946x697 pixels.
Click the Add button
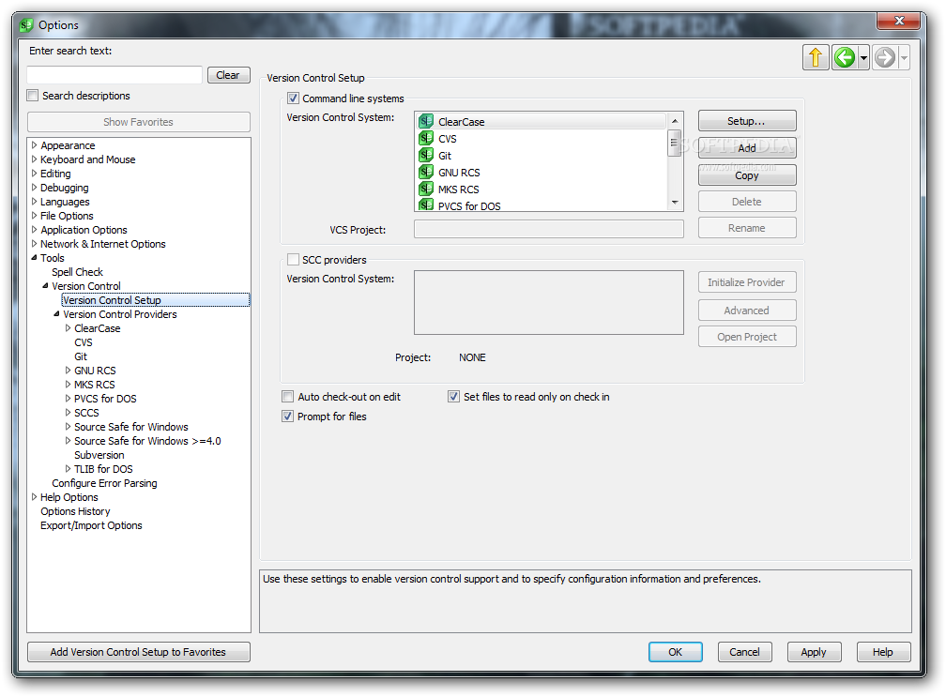point(747,147)
